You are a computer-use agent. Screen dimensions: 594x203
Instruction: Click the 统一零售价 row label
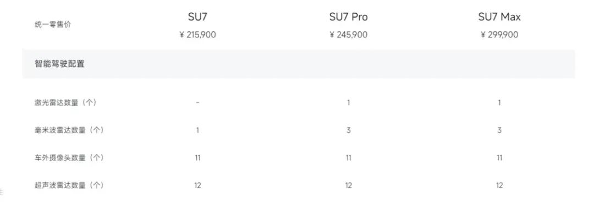(x=53, y=25)
